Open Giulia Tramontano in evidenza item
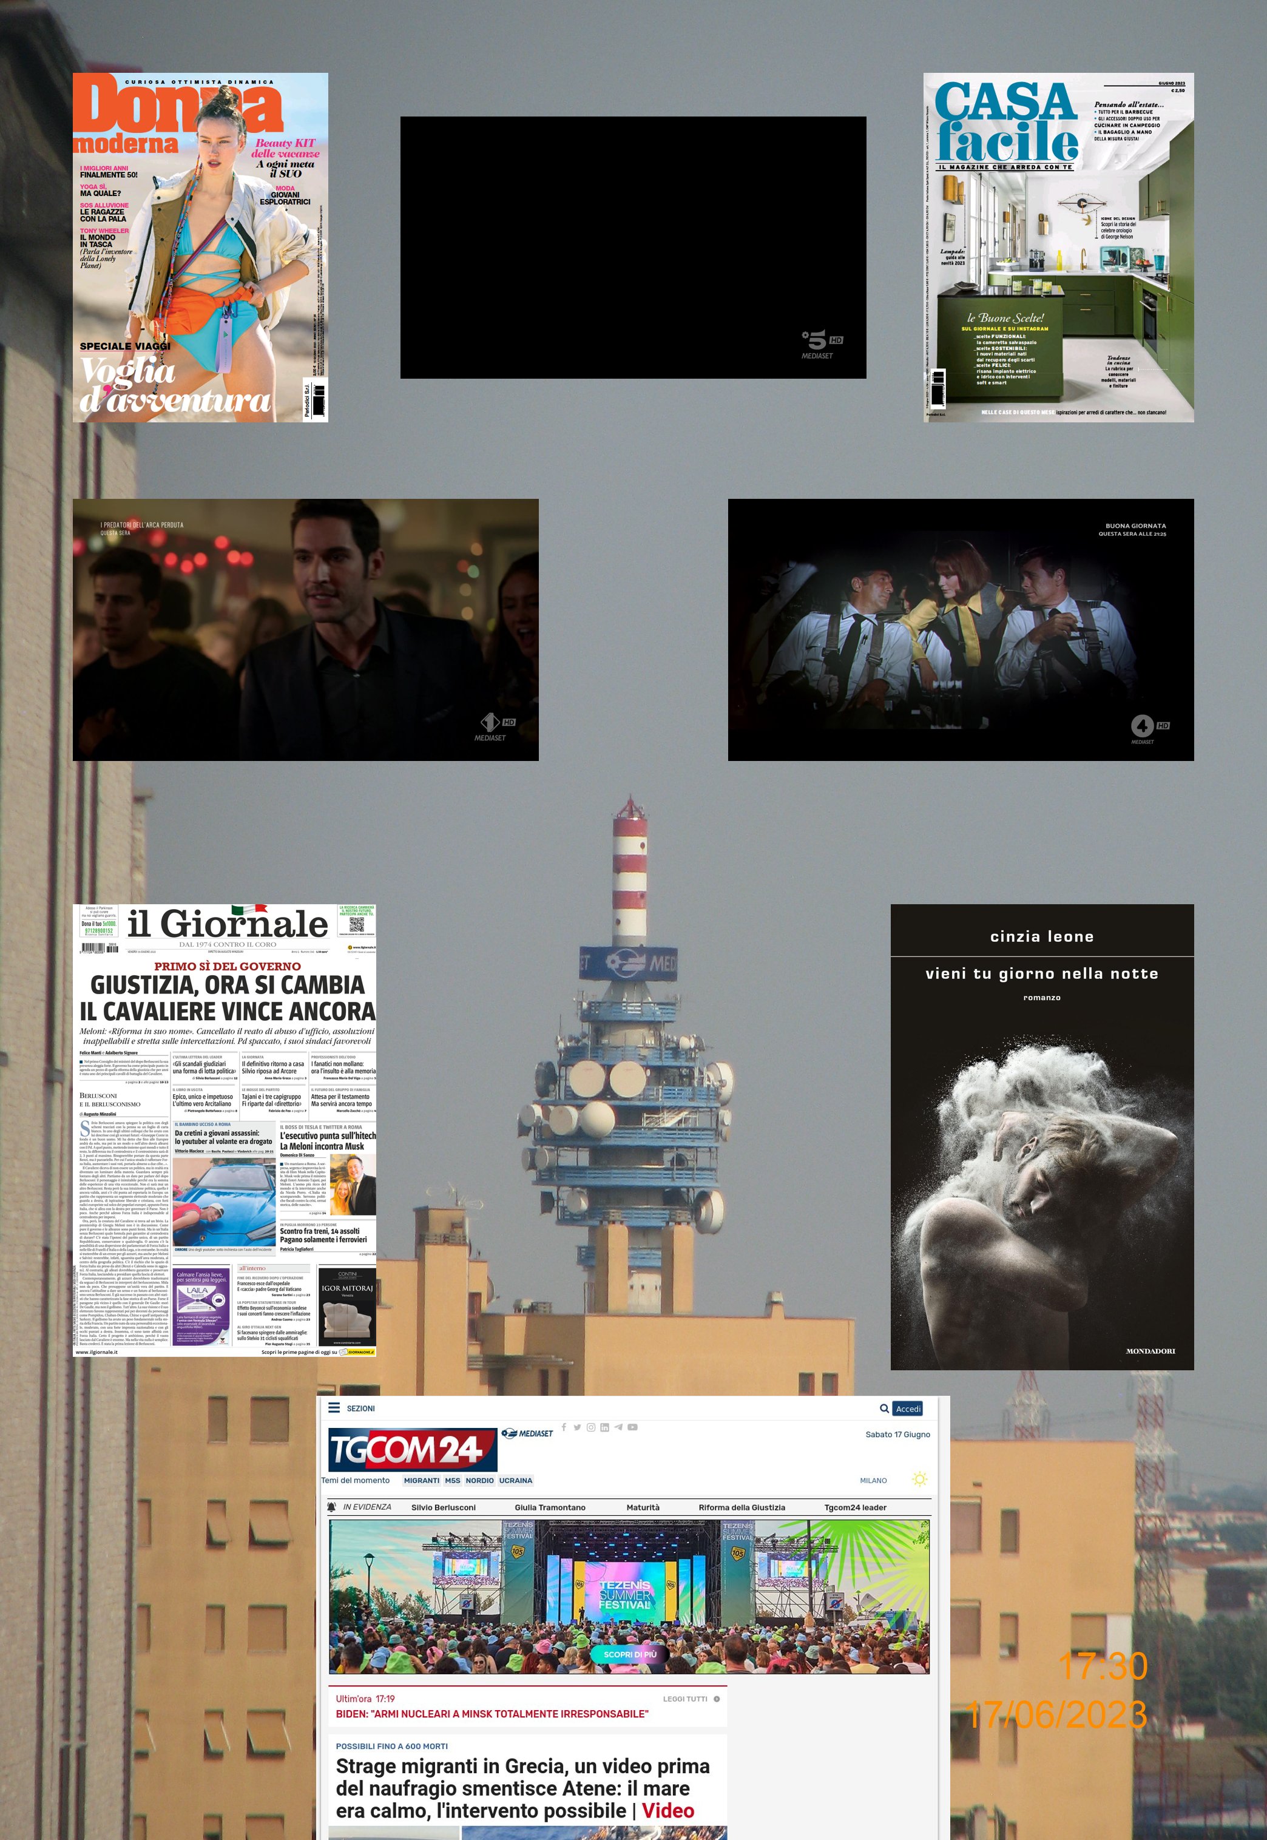Screen dimensions: 1267x1840 click(549, 1507)
